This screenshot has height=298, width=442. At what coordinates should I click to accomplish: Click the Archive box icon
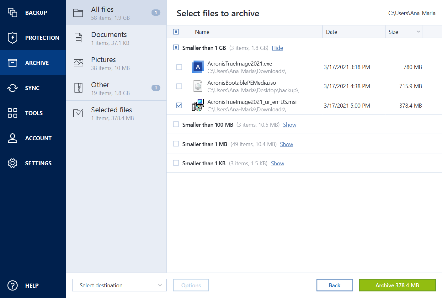[x=13, y=63]
